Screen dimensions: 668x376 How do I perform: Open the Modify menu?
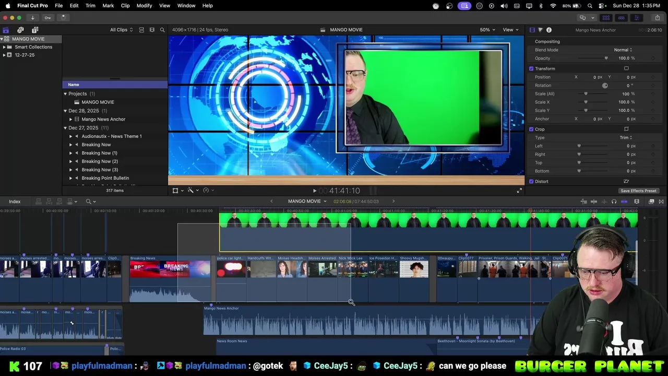pos(145,6)
